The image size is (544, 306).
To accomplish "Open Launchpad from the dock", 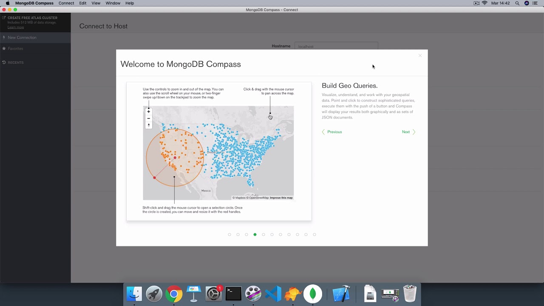I will [x=154, y=294].
